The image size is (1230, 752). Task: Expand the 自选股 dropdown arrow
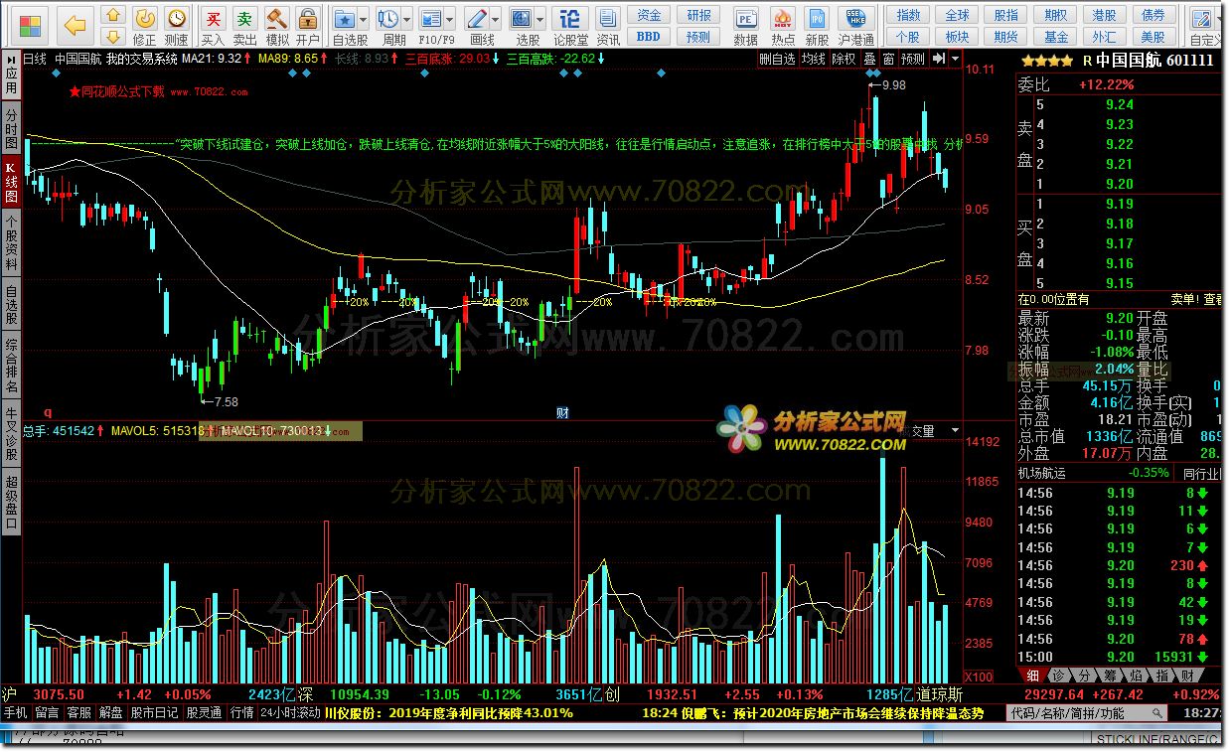click(364, 19)
